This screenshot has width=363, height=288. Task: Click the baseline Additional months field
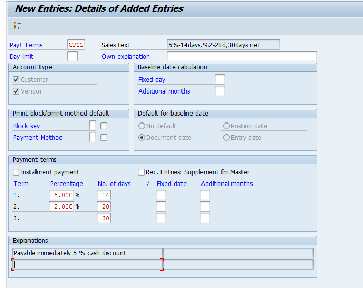[x=220, y=91]
